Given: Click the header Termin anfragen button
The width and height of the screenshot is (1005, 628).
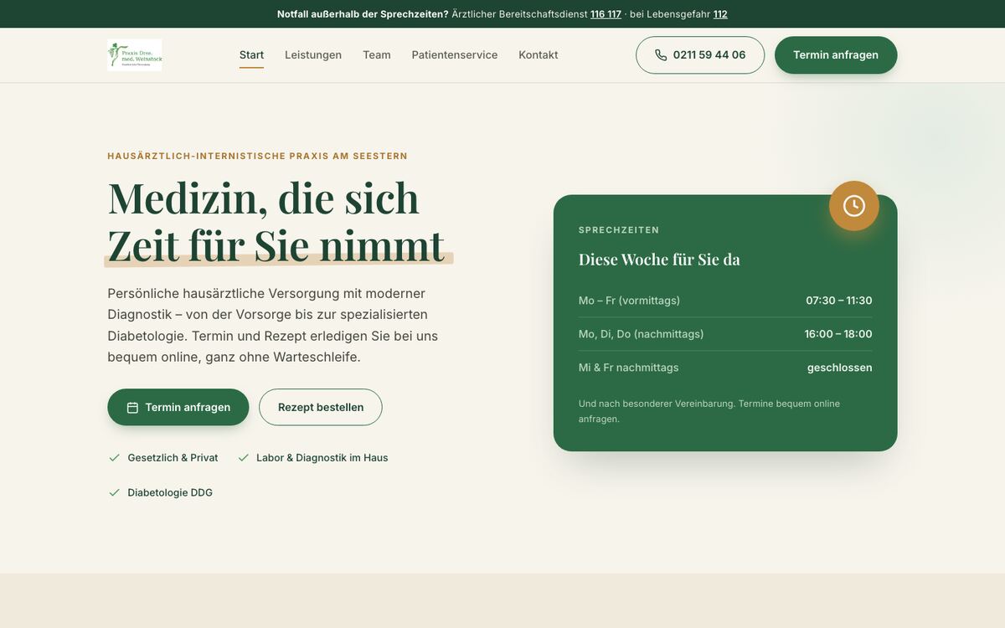Looking at the screenshot, I should point(836,55).
